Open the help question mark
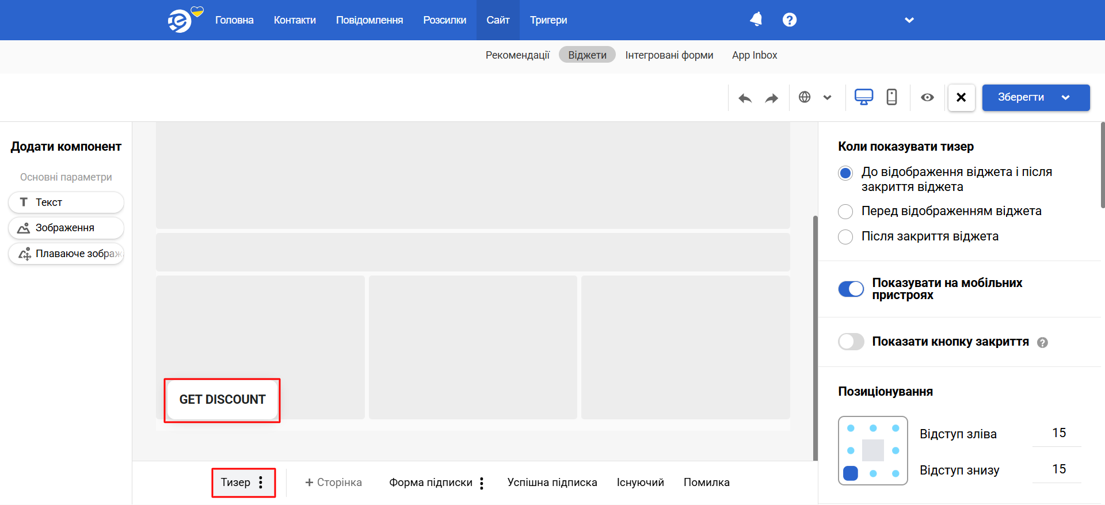This screenshot has width=1105, height=505. pos(790,20)
